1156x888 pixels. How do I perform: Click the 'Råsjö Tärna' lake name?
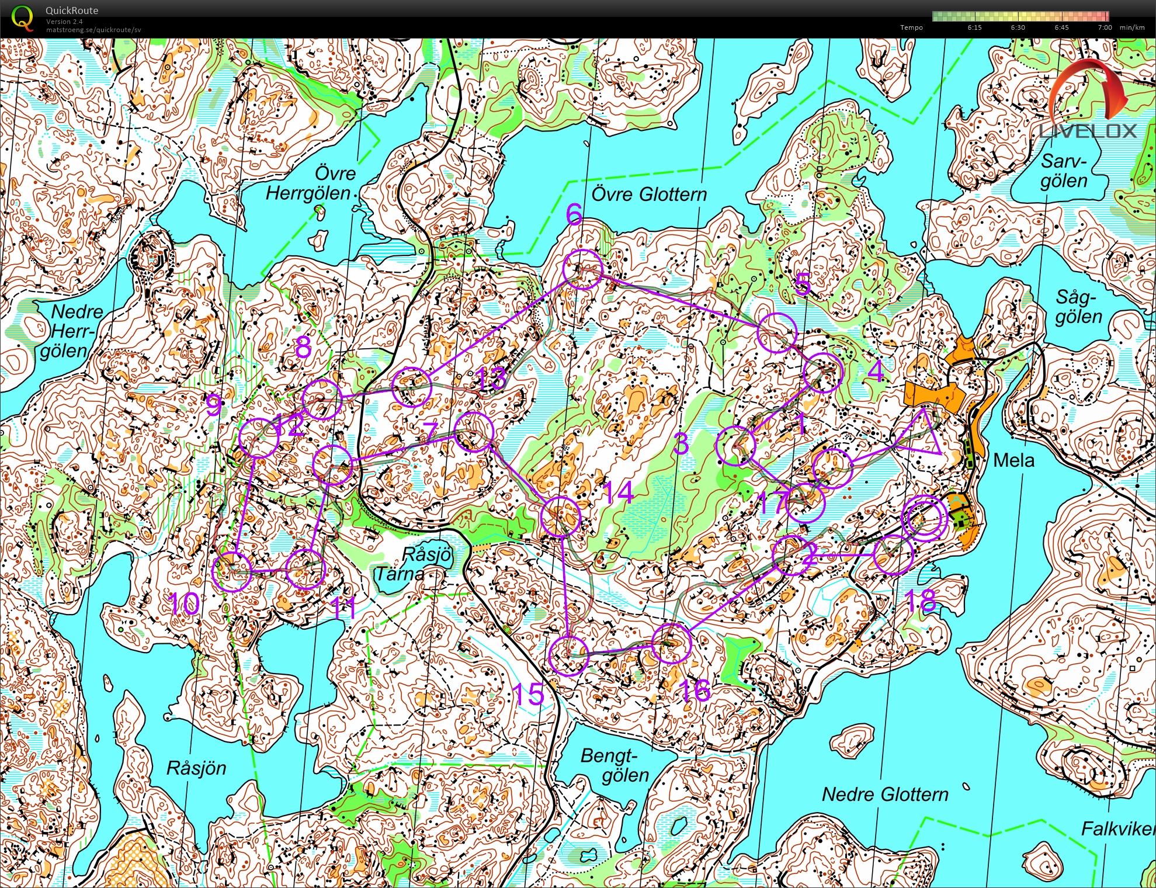coord(414,563)
